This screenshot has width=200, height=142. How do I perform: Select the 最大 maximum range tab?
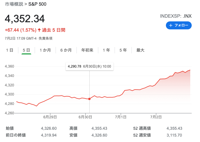tap(140, 50)
